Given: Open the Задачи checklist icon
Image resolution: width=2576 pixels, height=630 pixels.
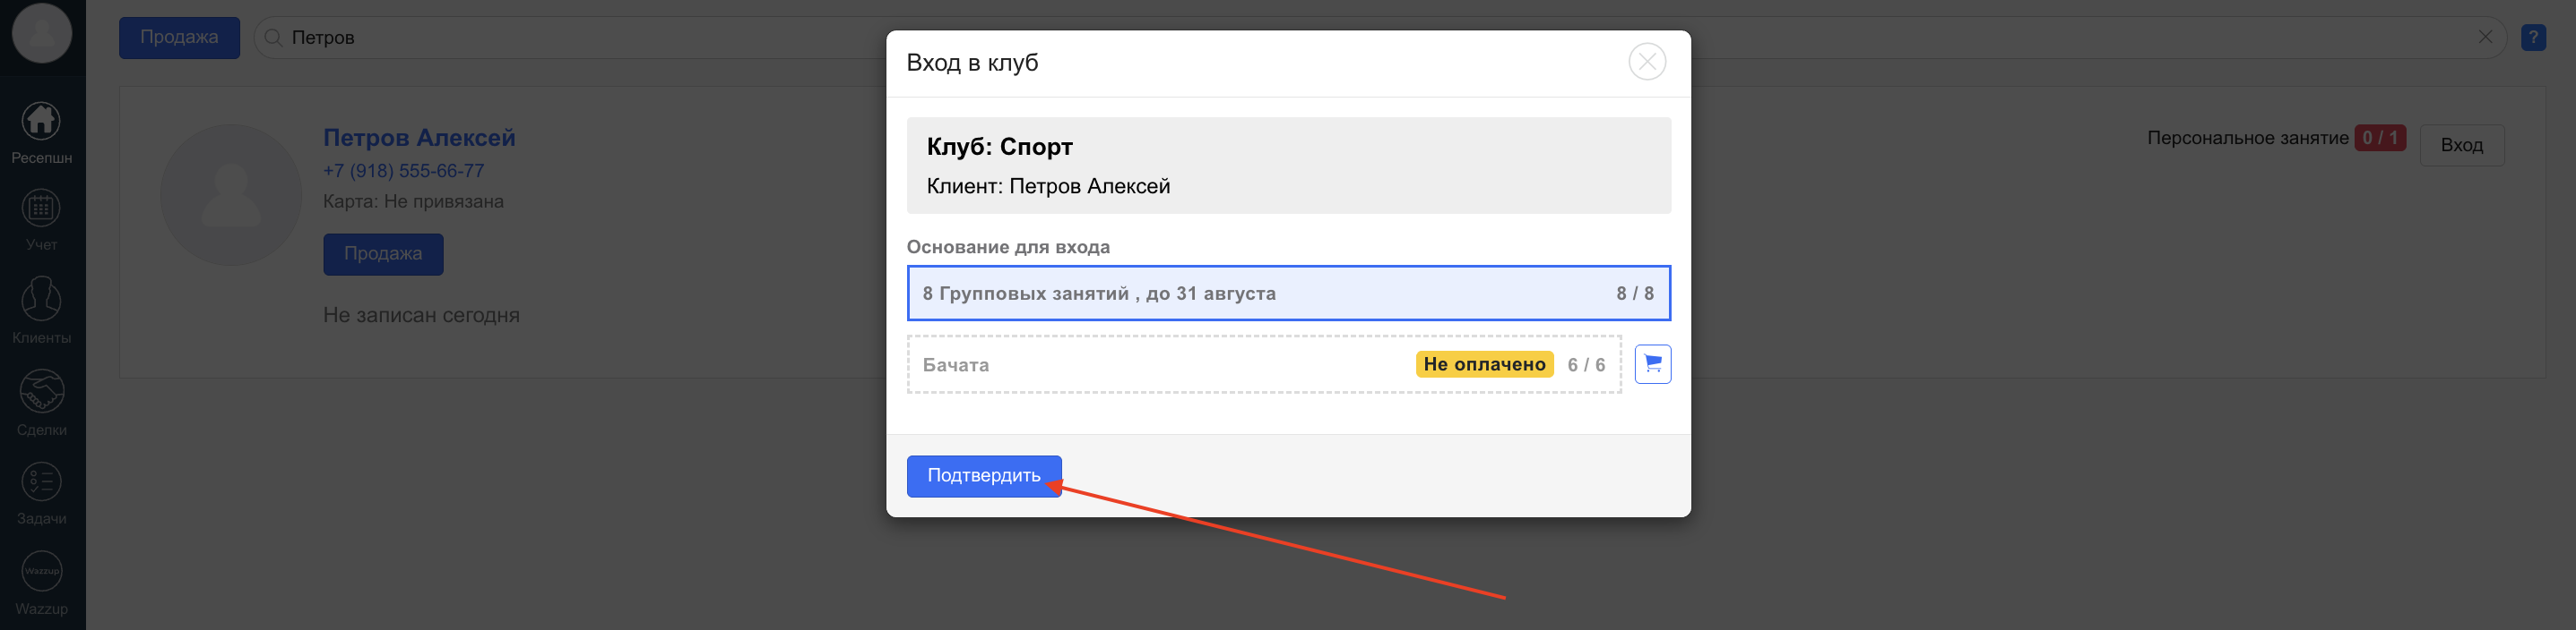Looking at the screenshot, I should pos(41,482).
